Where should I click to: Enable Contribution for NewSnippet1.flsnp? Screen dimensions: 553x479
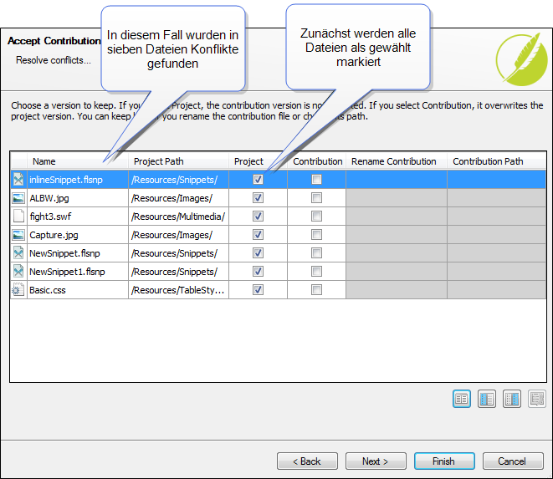coord(316,272)
